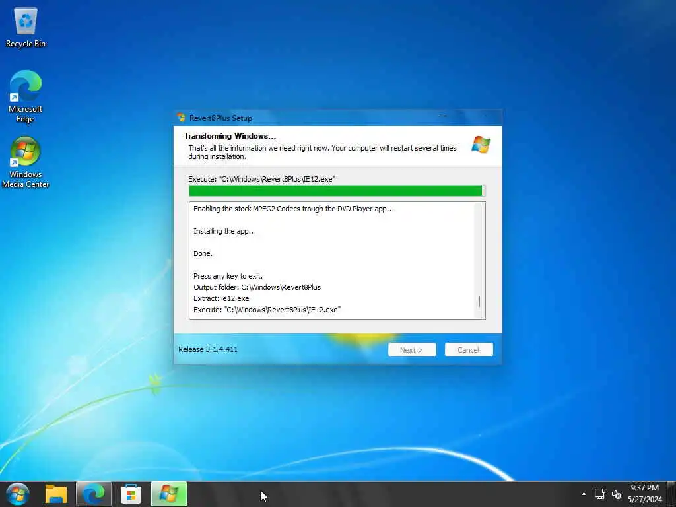Screen dimensions: 676x507
Task: Select the Microsoft Edge desktop shortcut
Action: tap(26, 96)
